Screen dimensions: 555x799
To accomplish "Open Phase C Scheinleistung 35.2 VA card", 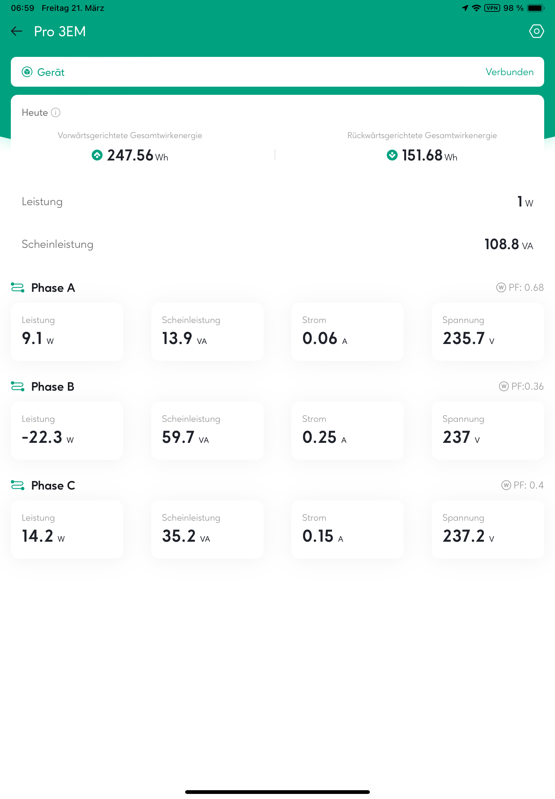I will [x=207, y=529].
